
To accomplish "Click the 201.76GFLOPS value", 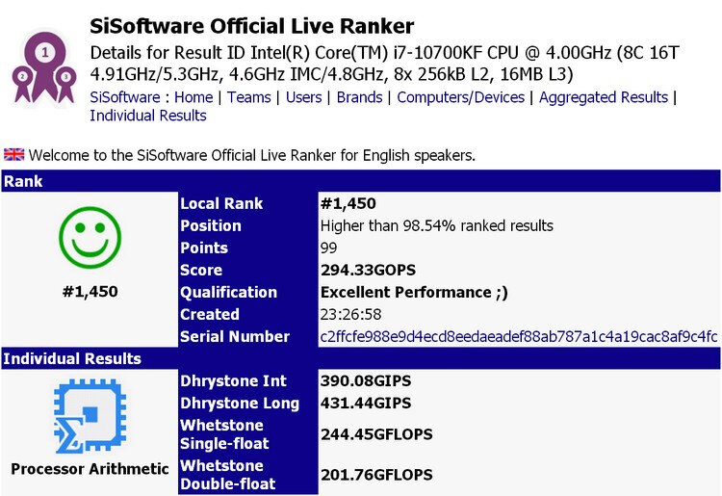I will click(x=376, y=475).
